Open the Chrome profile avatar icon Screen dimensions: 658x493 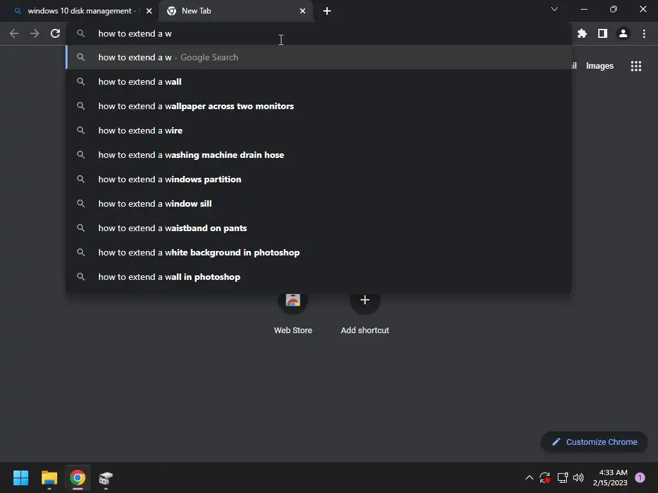tap(623, 33)
